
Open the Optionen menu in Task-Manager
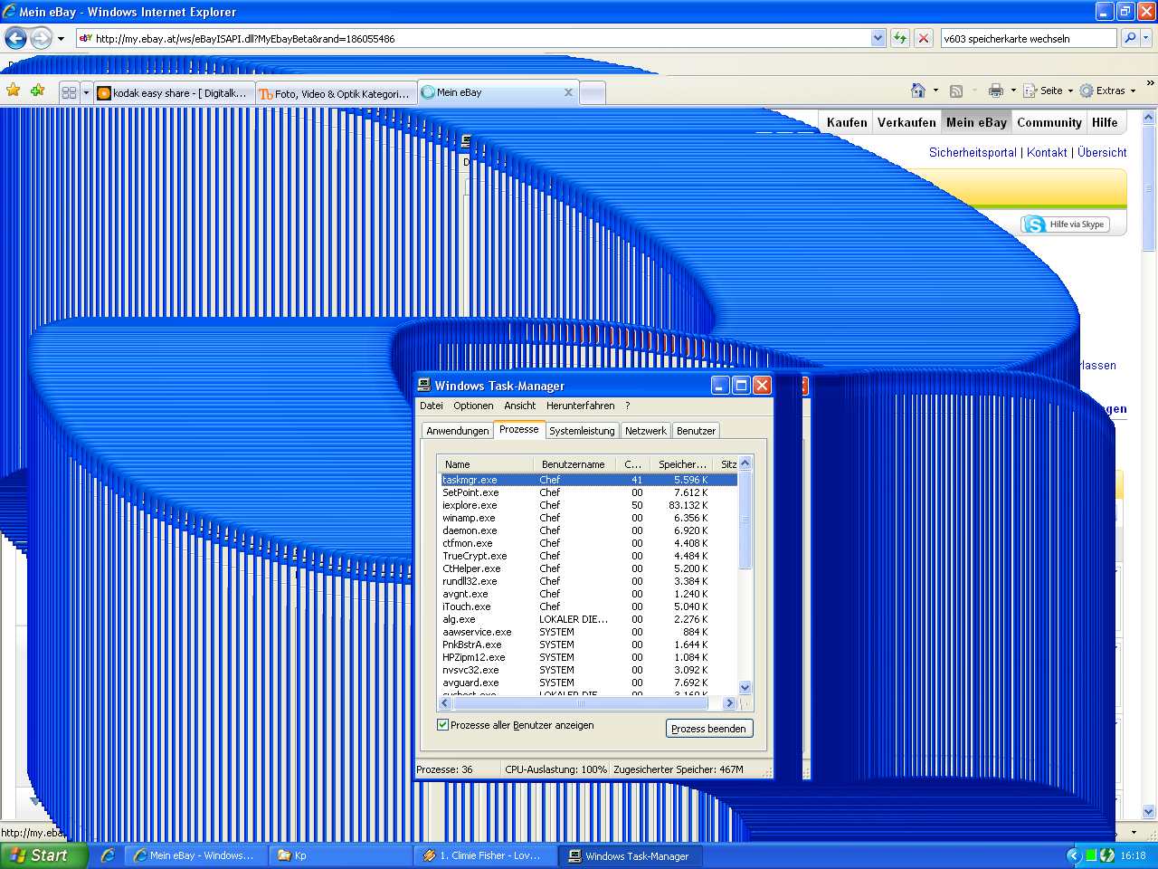473,406
